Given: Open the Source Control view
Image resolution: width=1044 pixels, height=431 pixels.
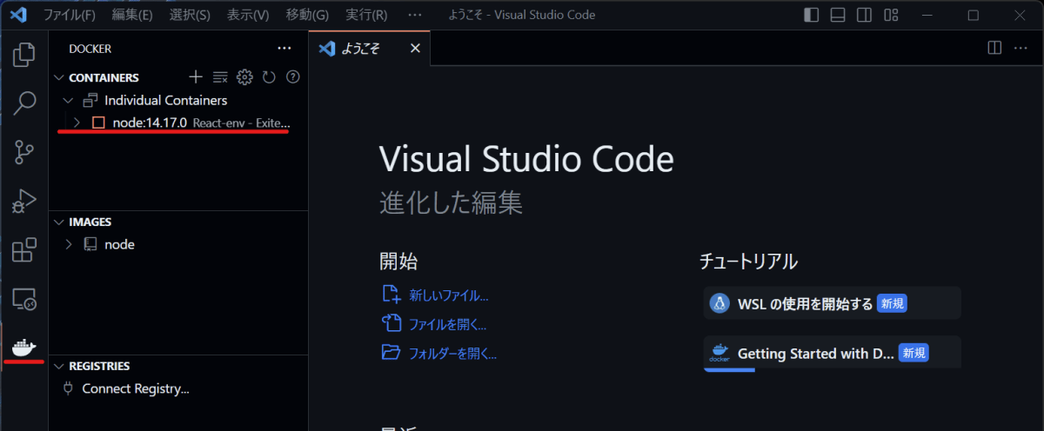Looking at the screenshot, I should point(23,152).
